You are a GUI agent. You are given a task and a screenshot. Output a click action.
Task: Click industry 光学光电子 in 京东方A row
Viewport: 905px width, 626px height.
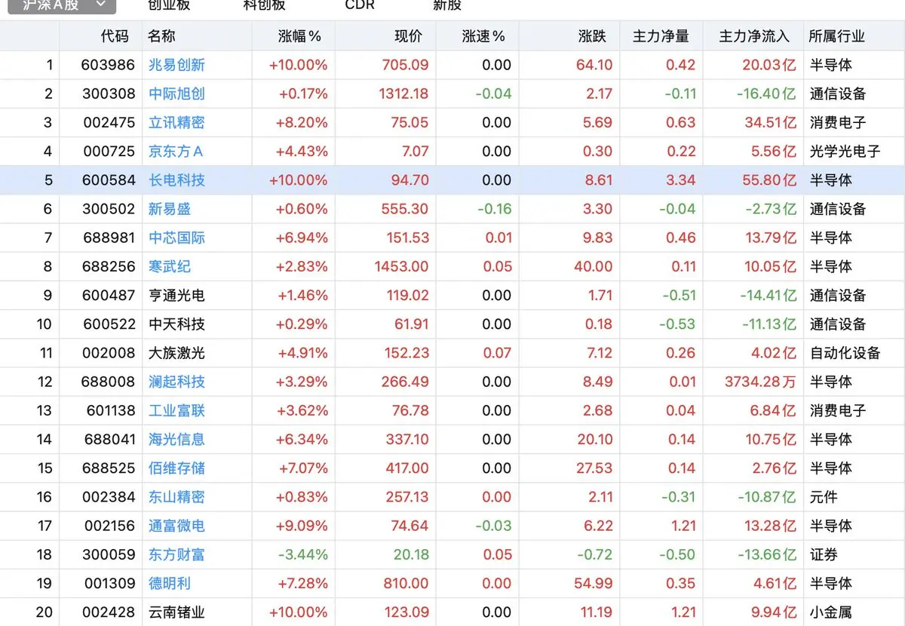[845, 151]
